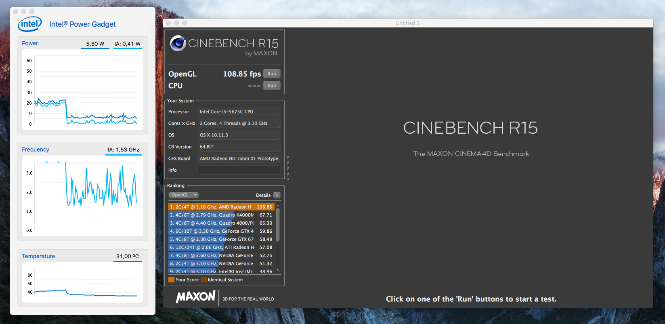Select ranking entry with score 57.08

coord(220,248)
